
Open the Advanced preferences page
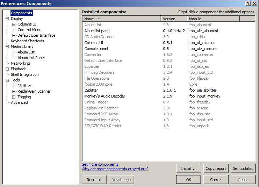(19, 102)
